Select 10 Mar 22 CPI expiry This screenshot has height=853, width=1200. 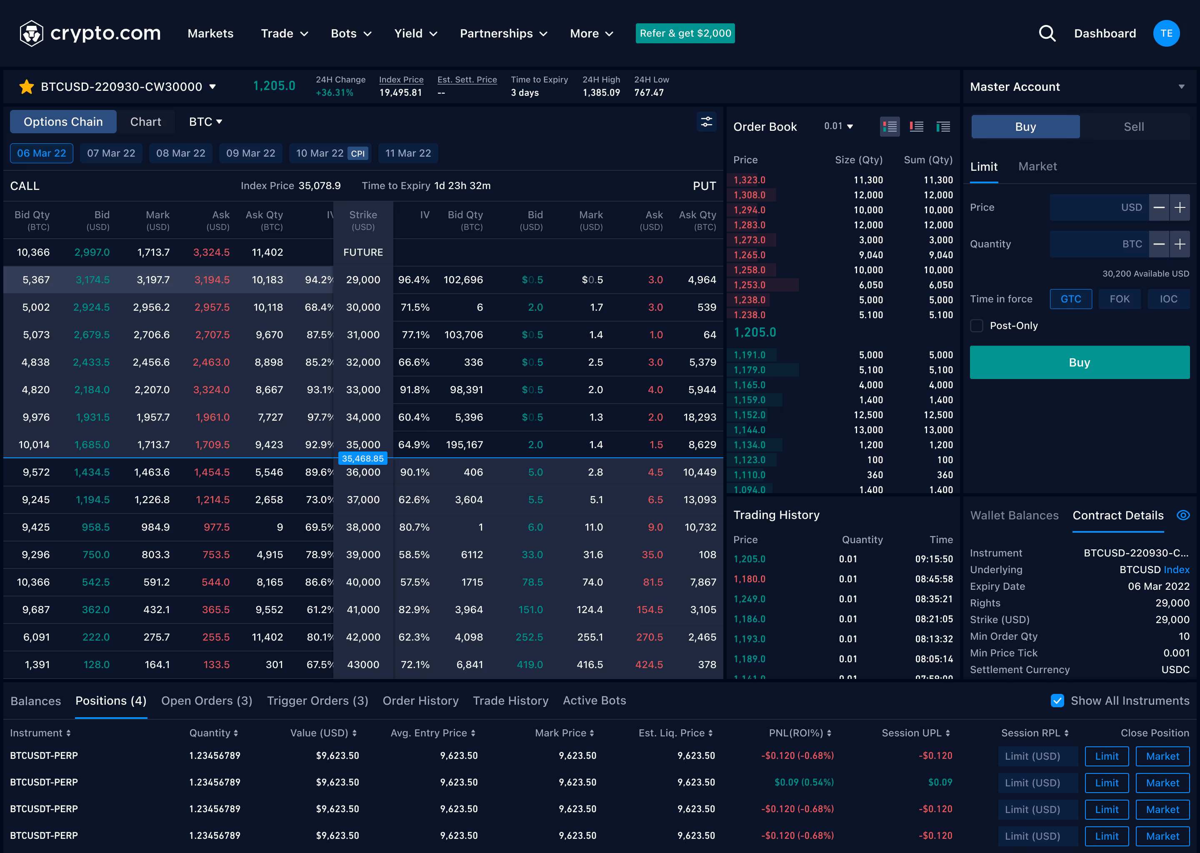(x=330, y=153)
